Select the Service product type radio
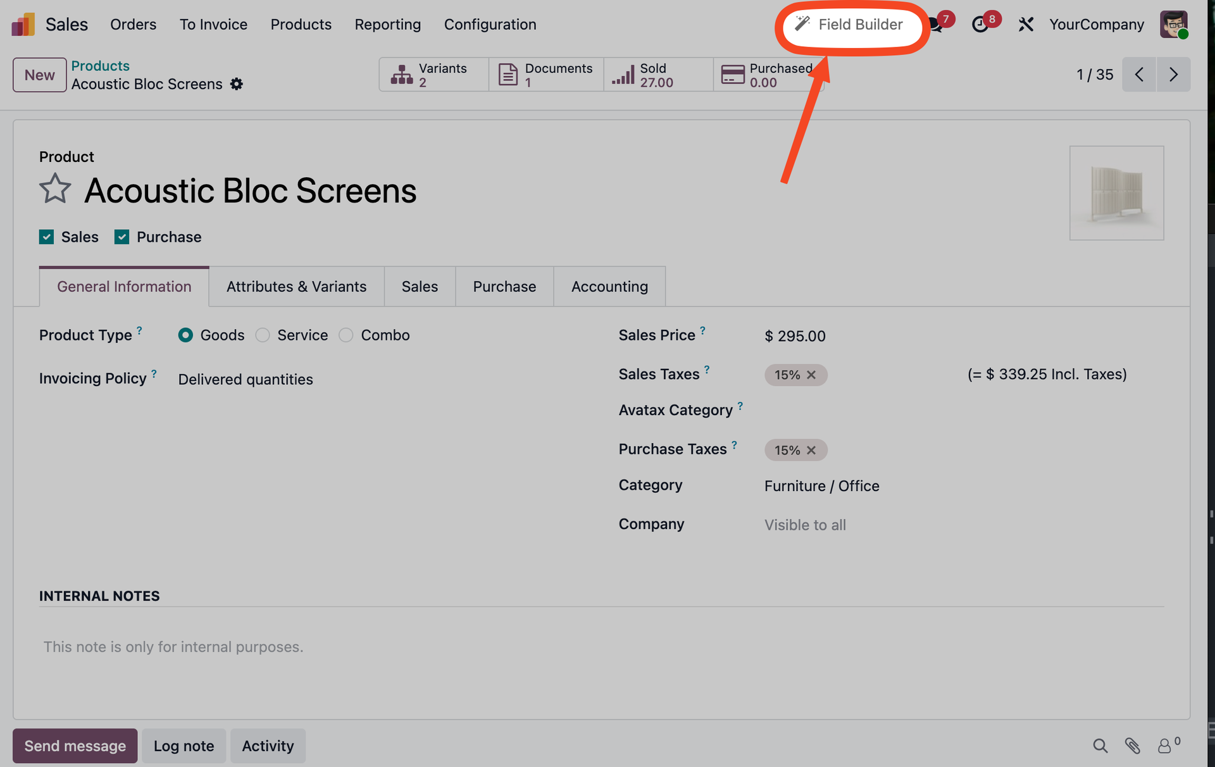The image size is (1215, 767). 263,335
